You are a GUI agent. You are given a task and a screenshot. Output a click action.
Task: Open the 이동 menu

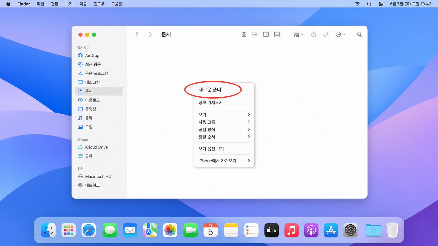point(83,4)
